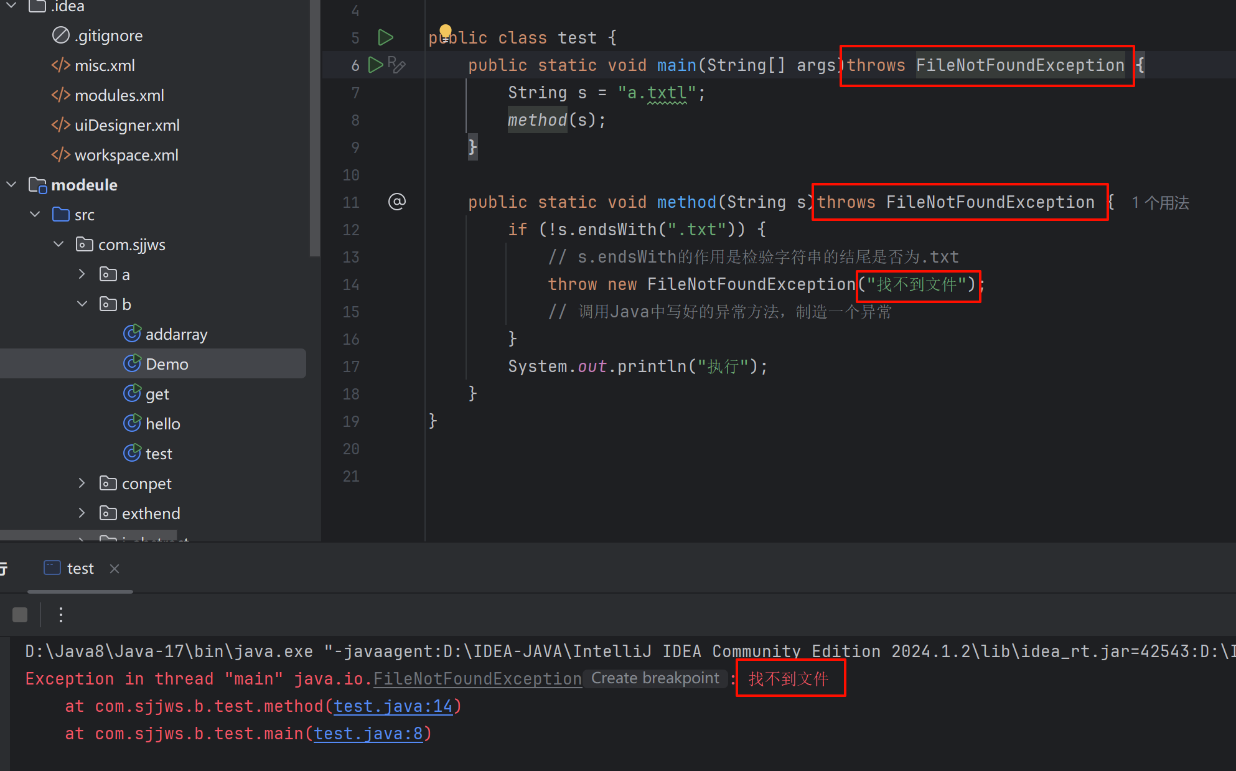Image resolution: width=1236 pixels, height=771 pixels.
Task: Click the run arrow on the main method line
Action: (375, 65)
